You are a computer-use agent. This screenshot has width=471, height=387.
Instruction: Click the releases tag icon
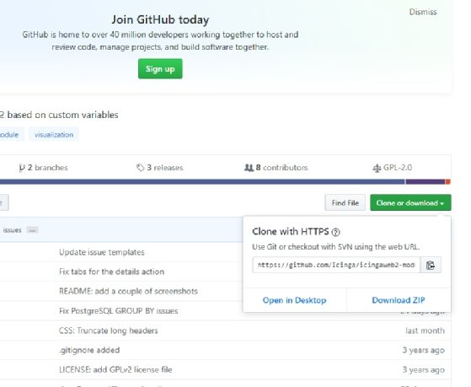coord(140,168)
